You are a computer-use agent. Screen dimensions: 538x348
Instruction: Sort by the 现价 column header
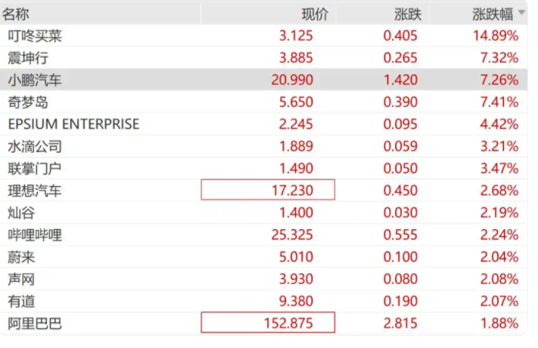coord(315,13)
